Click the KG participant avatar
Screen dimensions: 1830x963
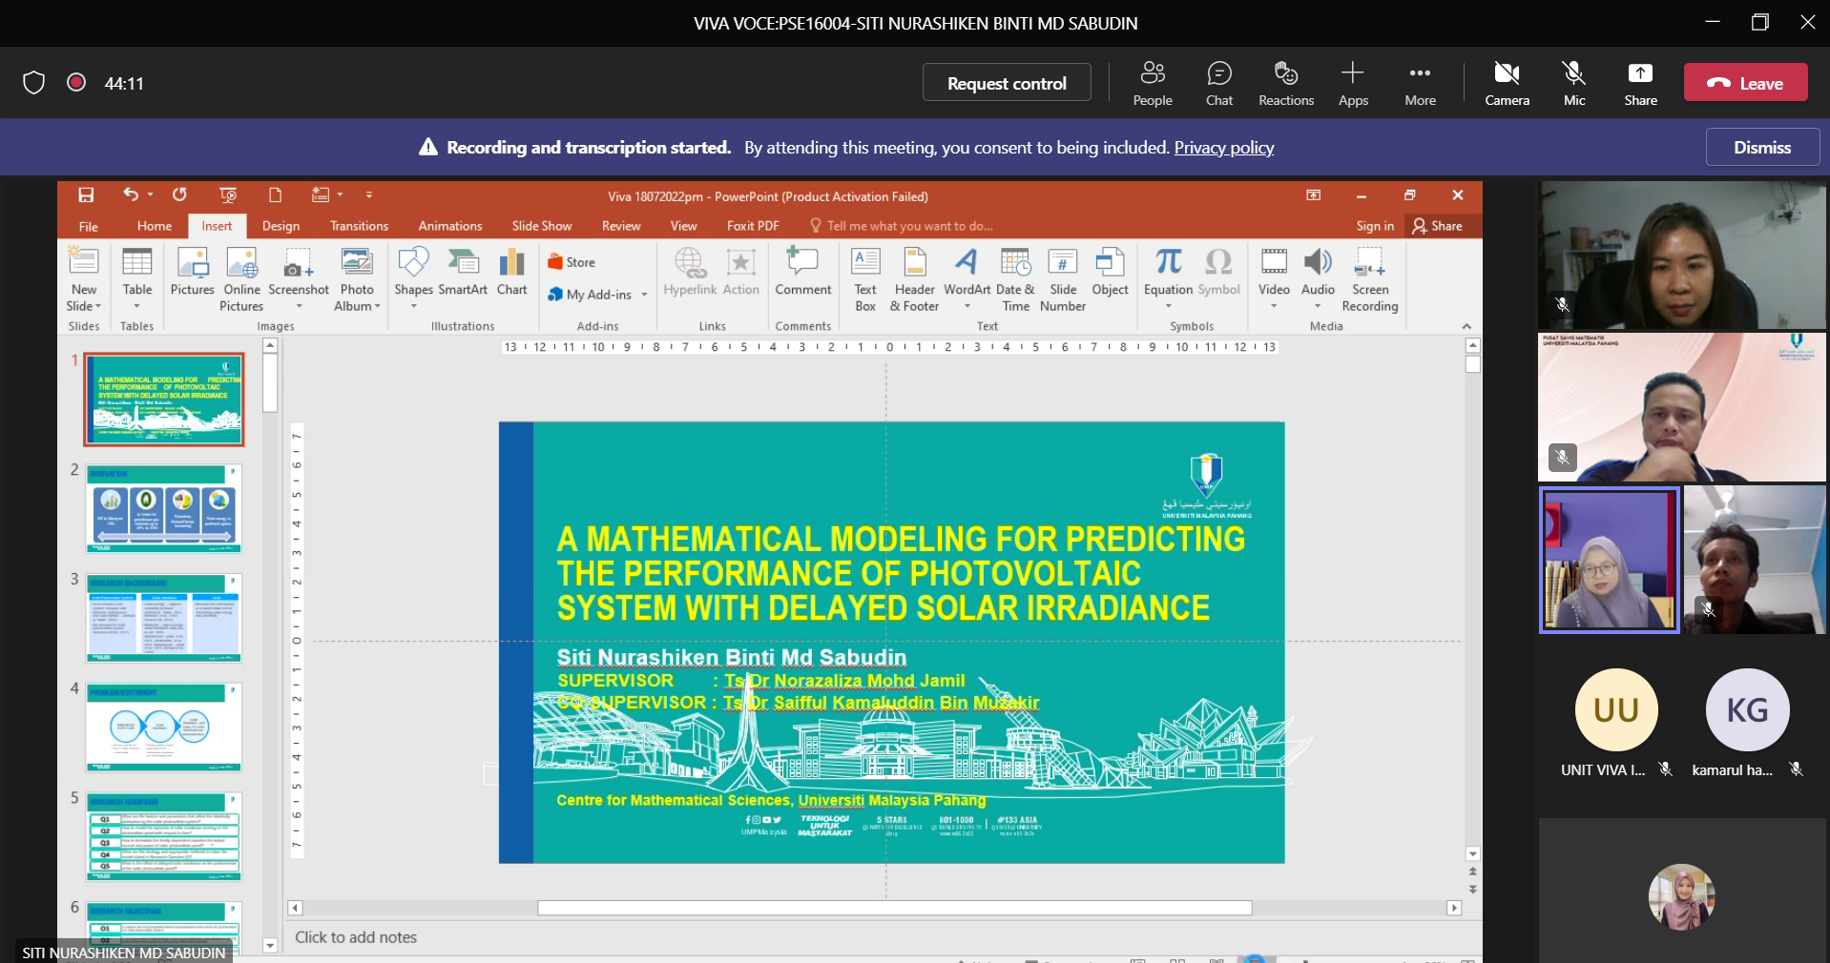1747,709
